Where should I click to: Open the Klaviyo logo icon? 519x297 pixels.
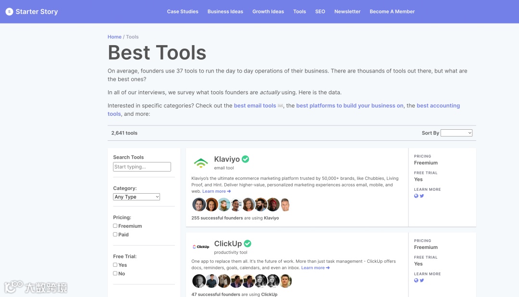pyautogui.click(x=201, y=163)
